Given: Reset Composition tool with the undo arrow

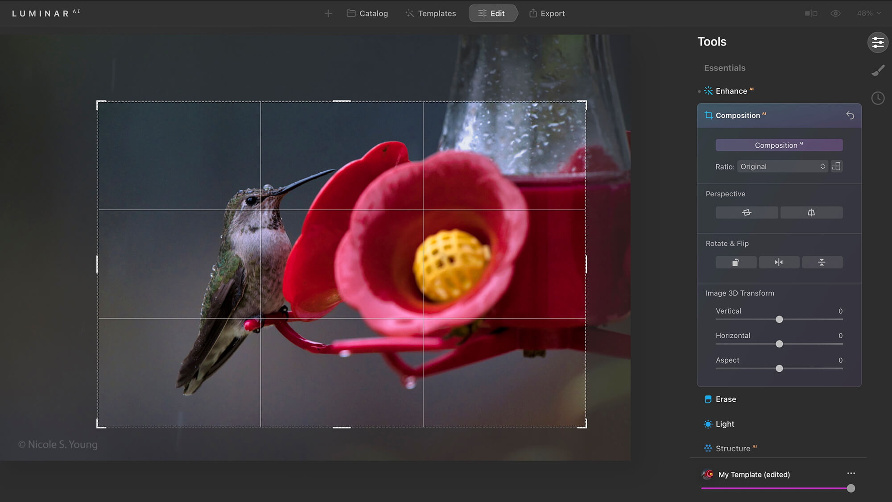Looking at the screenshot, I should click(x=850, y=116).
